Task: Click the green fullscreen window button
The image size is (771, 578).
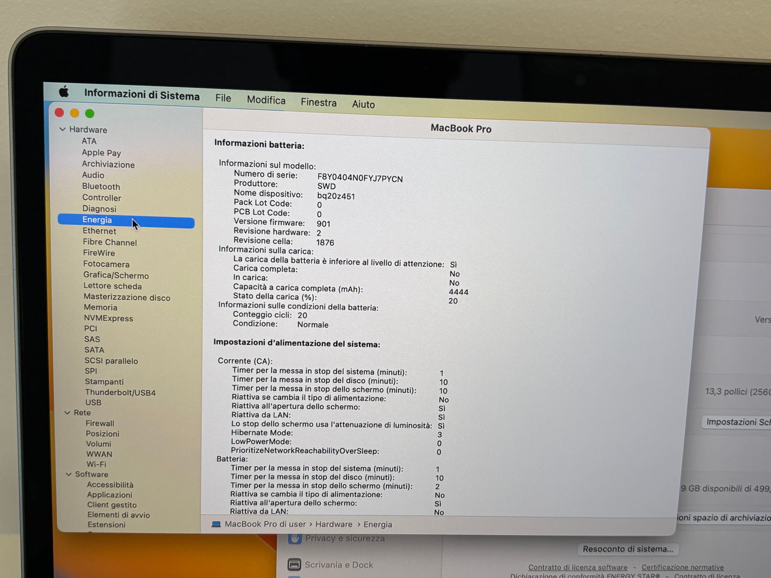Action: (90, 114)
